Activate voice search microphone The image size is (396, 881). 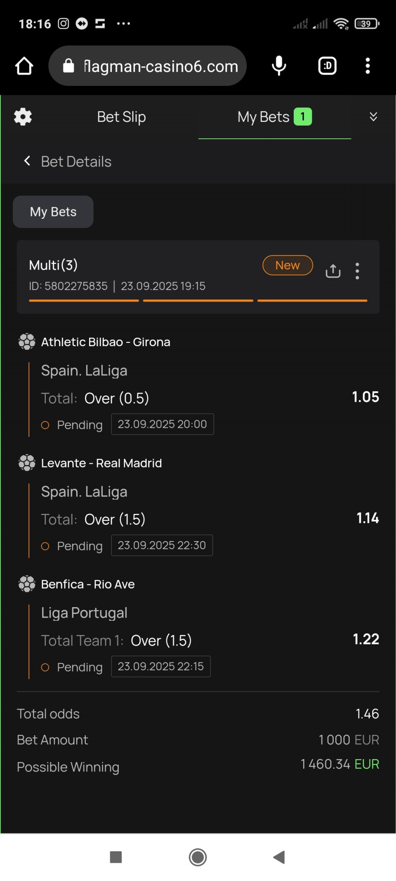click(x=279, y=66)
